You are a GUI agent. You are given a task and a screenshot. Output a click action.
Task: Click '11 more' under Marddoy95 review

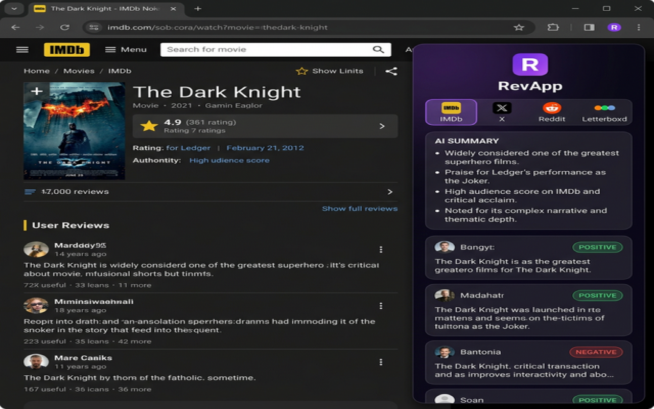click(x=135, y=285)
